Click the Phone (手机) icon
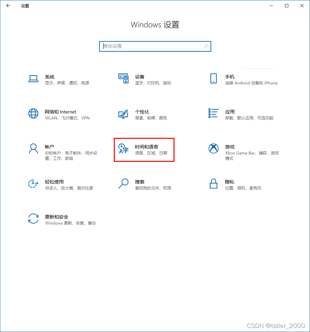 point(214,78)
